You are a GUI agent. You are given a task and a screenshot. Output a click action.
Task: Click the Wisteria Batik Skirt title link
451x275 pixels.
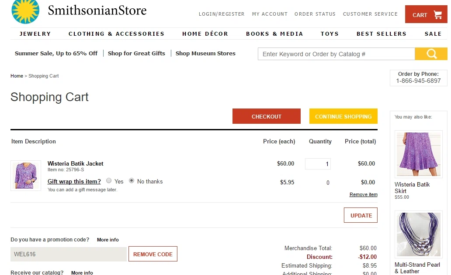(x=412, y=188)
